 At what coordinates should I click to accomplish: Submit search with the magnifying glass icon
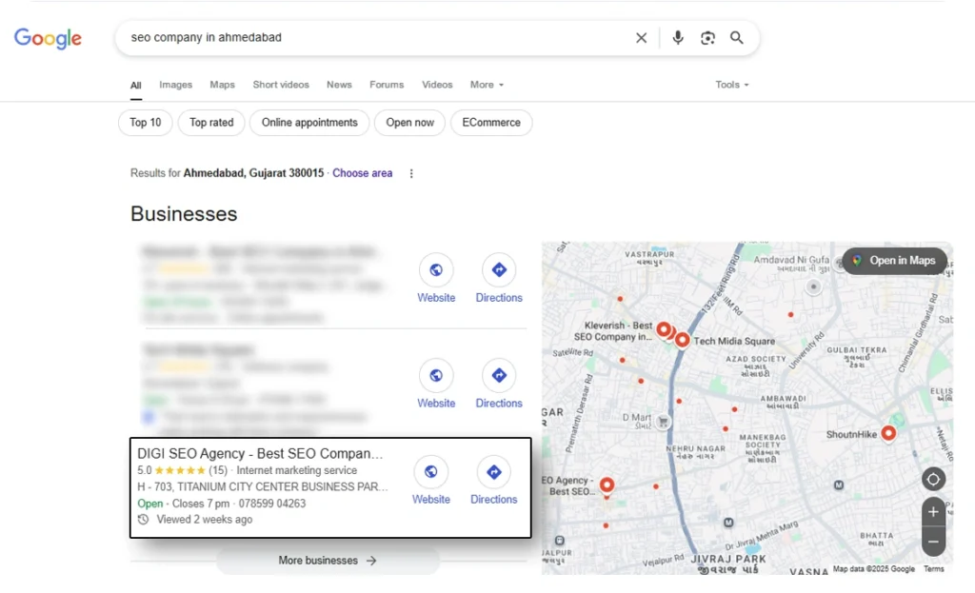[737, 38]
